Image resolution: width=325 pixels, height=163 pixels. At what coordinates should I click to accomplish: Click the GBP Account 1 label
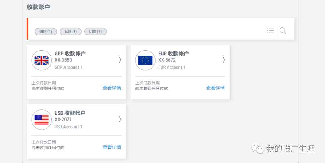click(68, 67)
